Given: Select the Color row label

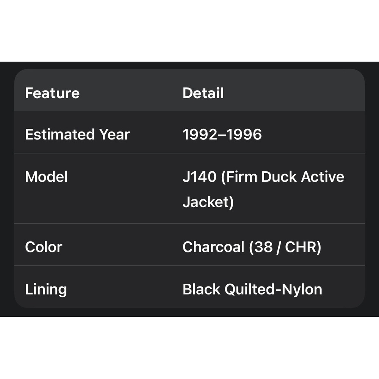Looking at the screenshot, I should [x=44, y=247].
